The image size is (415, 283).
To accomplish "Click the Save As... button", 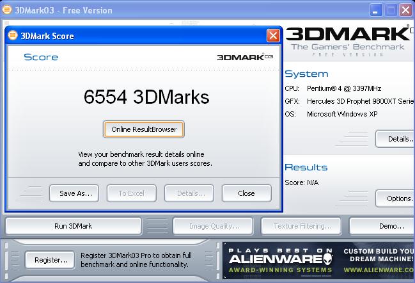I will [x=74, y=193].
